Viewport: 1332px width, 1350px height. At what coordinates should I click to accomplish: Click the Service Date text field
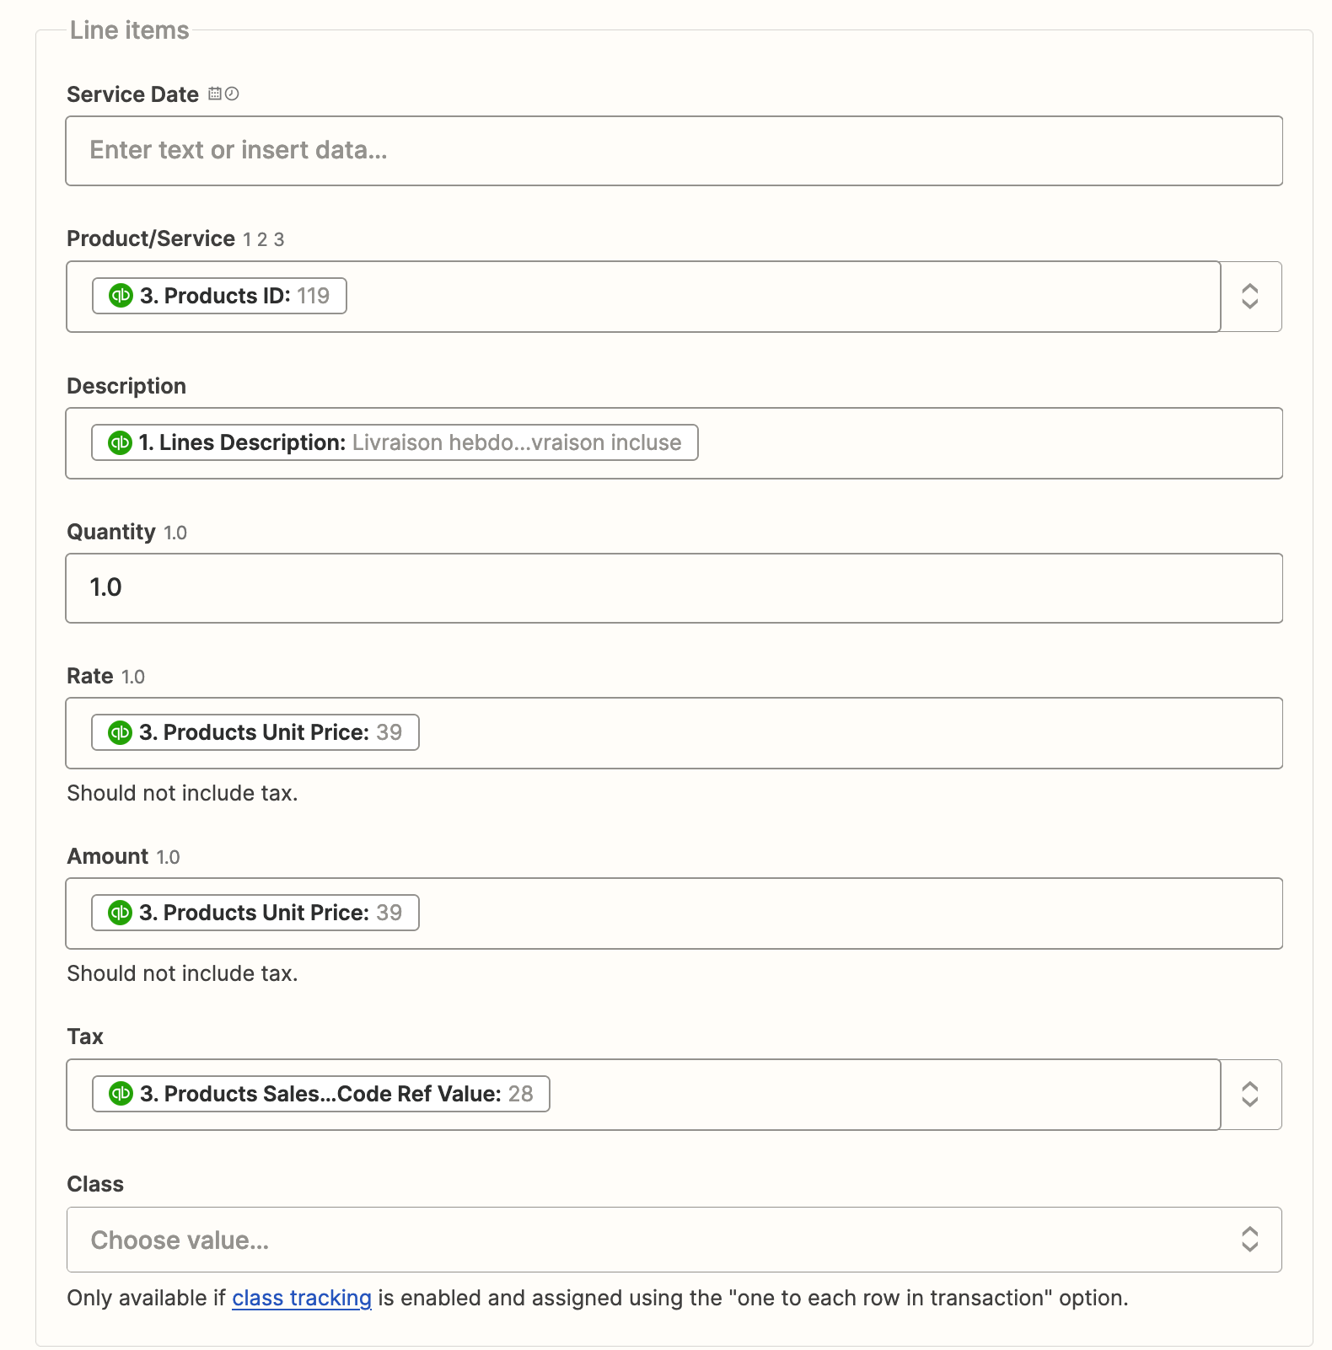tap(674, 151)
